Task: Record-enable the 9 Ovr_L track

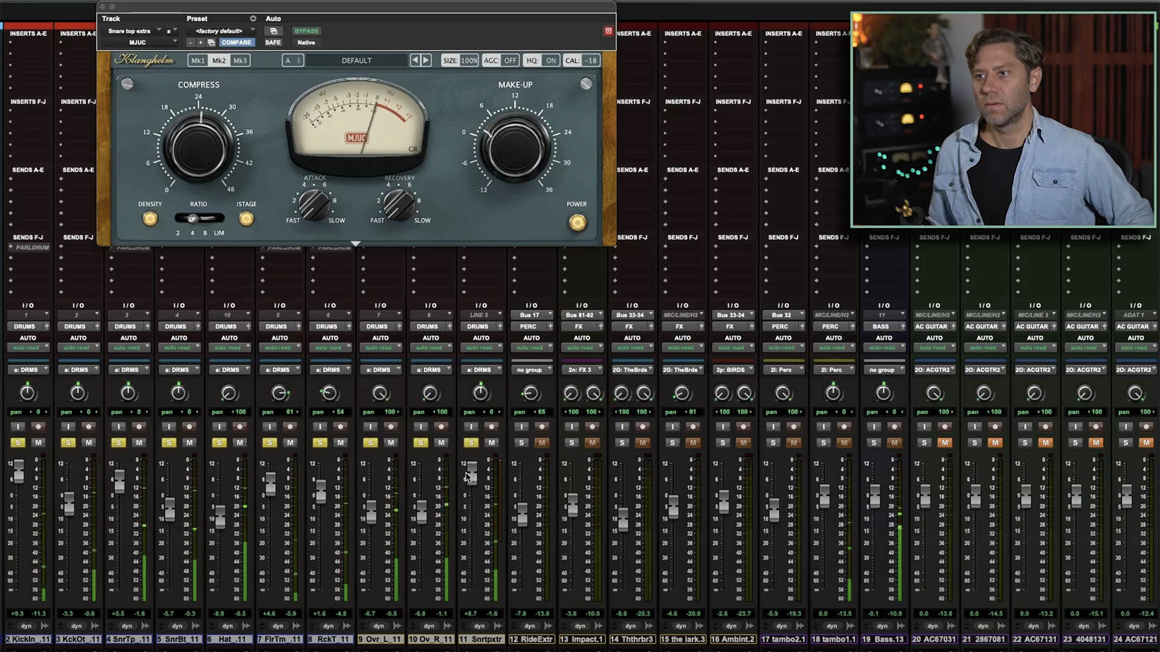Action: [x=391, y=426]
